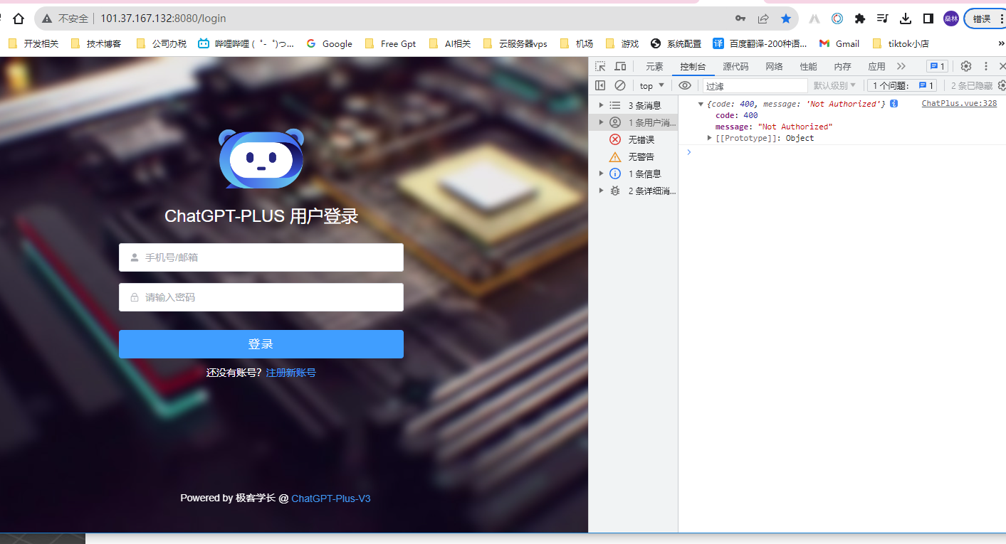Focus the console 过滤 filter box
The width and height of the screenshot is (1006, 544).
tap(755, 85)
